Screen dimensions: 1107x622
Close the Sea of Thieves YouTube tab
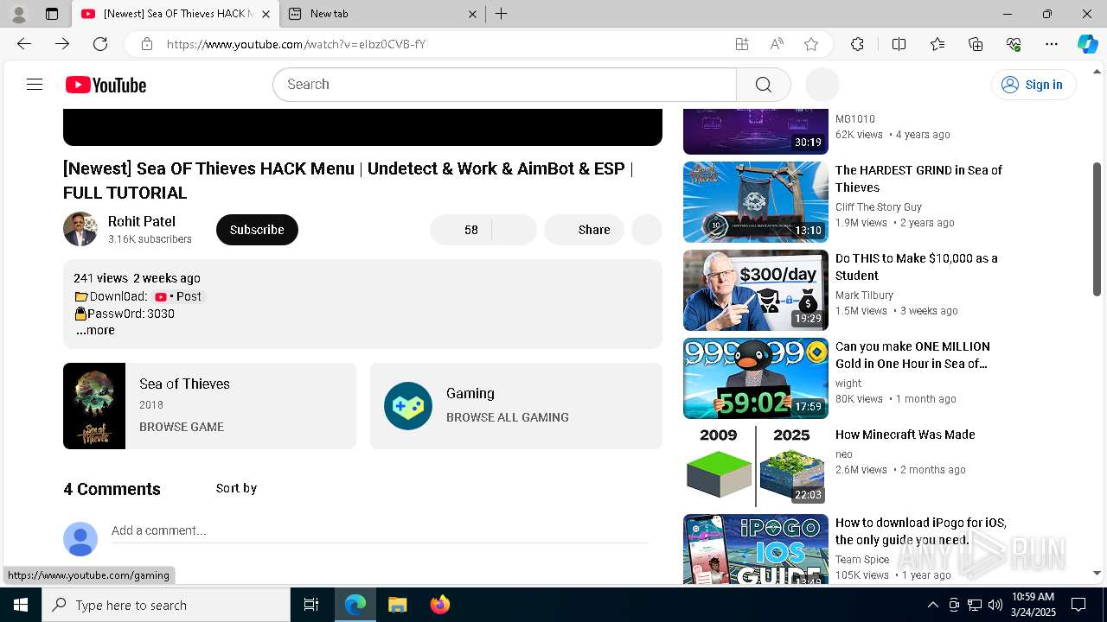(x=266, y=14)
